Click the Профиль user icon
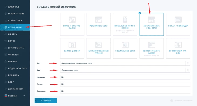Viewport: 197px width, 106px height. click(6, 75)
